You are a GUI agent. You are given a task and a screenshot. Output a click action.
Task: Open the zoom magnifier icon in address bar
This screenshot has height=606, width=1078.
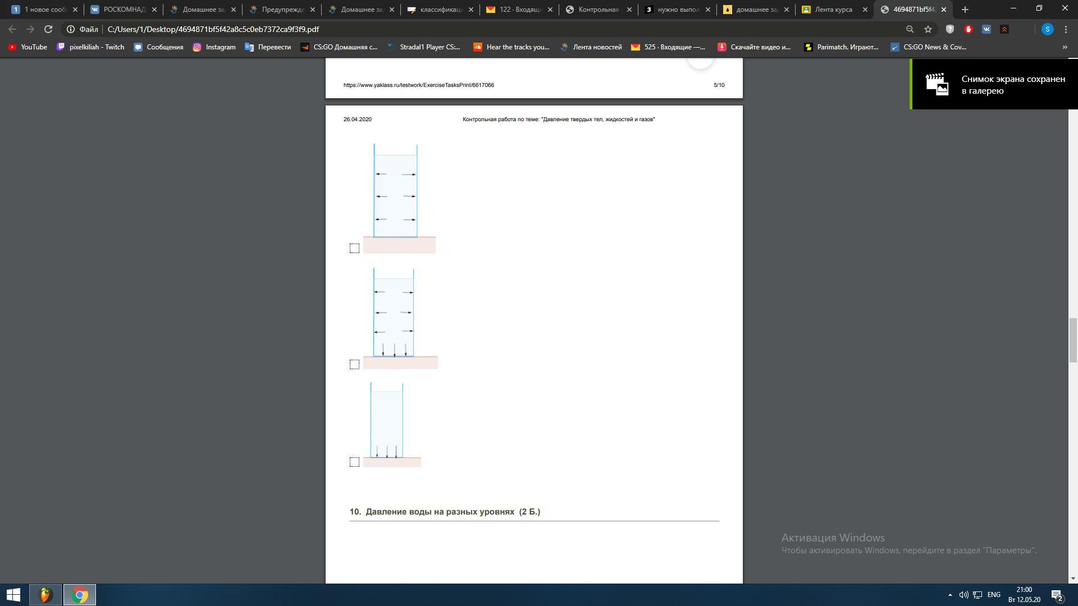(x=910, y=29)
